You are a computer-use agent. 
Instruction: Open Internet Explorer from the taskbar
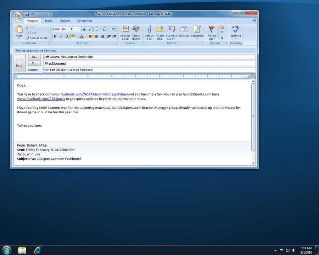coord(38,250)
